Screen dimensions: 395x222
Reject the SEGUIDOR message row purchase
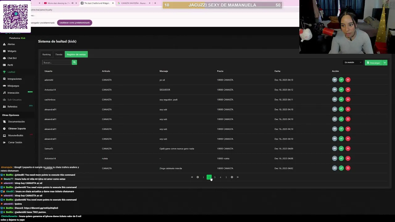click(x=348, y=89)
